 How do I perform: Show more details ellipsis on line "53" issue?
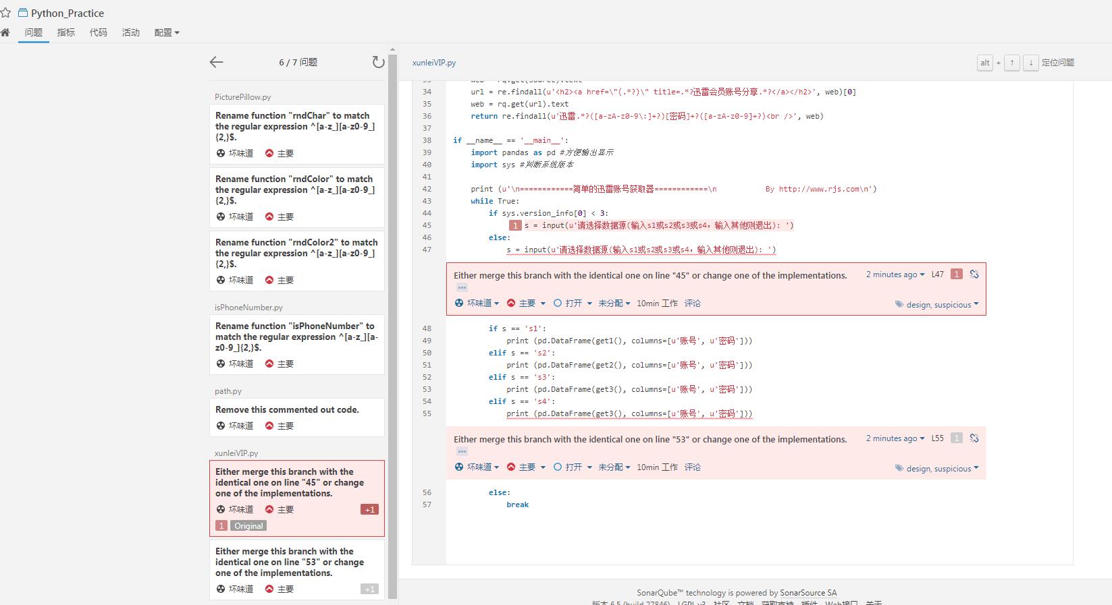click(462, 451)
